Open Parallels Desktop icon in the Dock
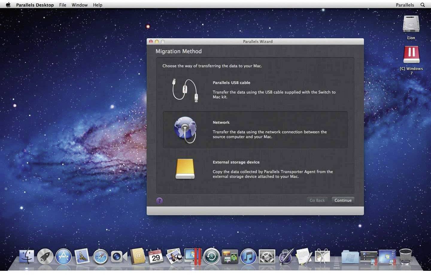Image resolution: width=431 pixels, height=275 pixels. (193, 256)
